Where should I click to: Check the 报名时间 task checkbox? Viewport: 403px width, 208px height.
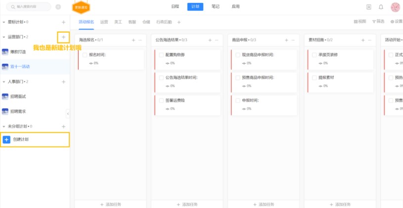pyautogui.click(x=85, y=55)
